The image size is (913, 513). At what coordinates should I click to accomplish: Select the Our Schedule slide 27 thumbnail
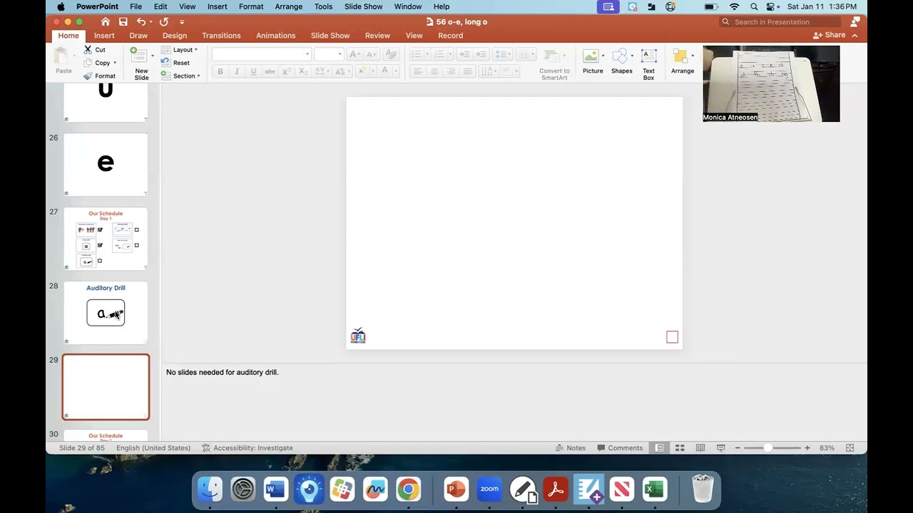[106, 239]
